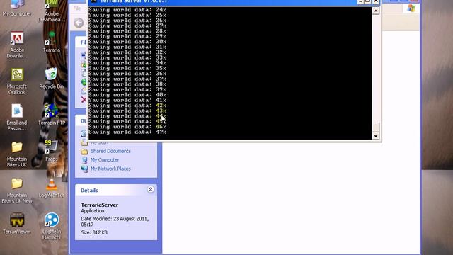Click the 'Saving world data: 24%' line

(127, 10)
